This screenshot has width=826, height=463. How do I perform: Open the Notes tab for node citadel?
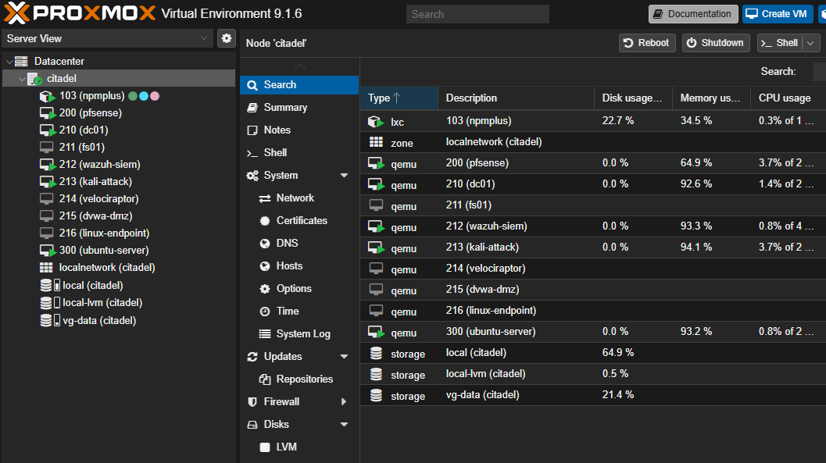point(279,130)
